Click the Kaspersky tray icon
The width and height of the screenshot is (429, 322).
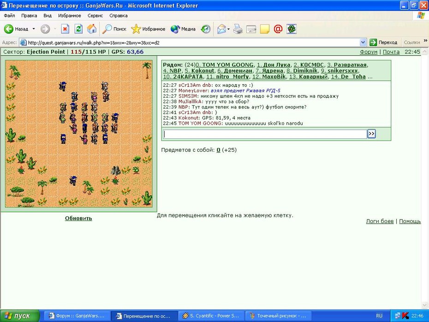[x=405, y=316]
